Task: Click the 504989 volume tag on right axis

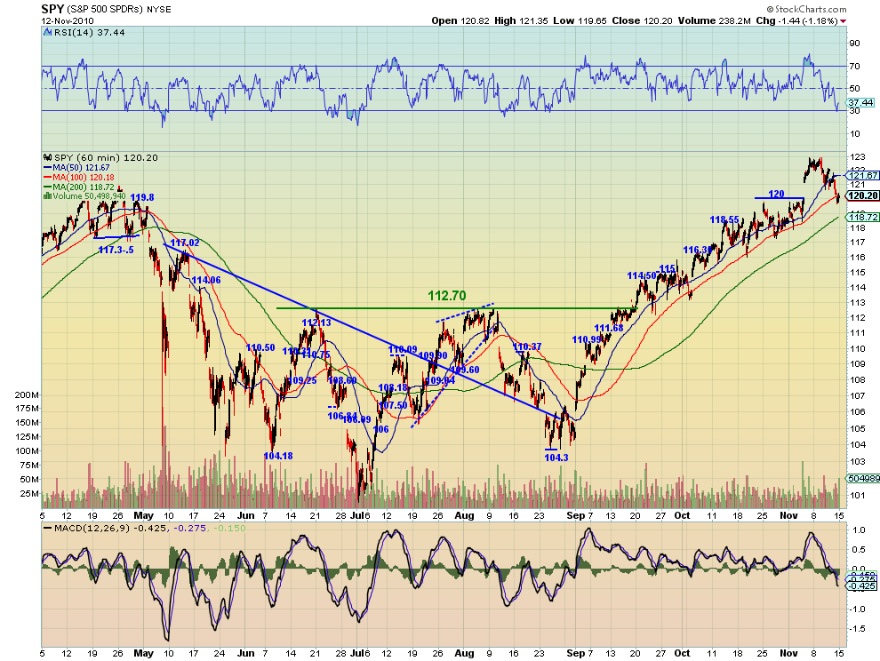Action: [863, 479]
